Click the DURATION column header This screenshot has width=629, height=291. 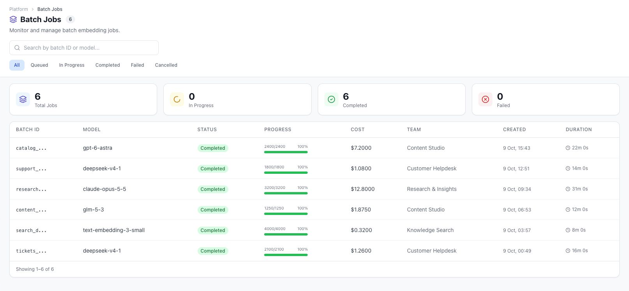[x=579, y=130]
